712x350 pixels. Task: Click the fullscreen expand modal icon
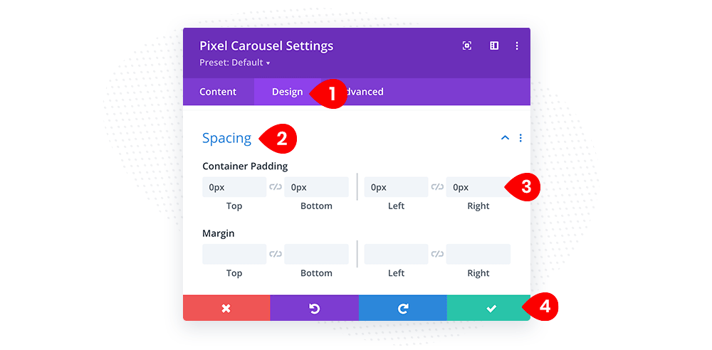pos(467,46)
